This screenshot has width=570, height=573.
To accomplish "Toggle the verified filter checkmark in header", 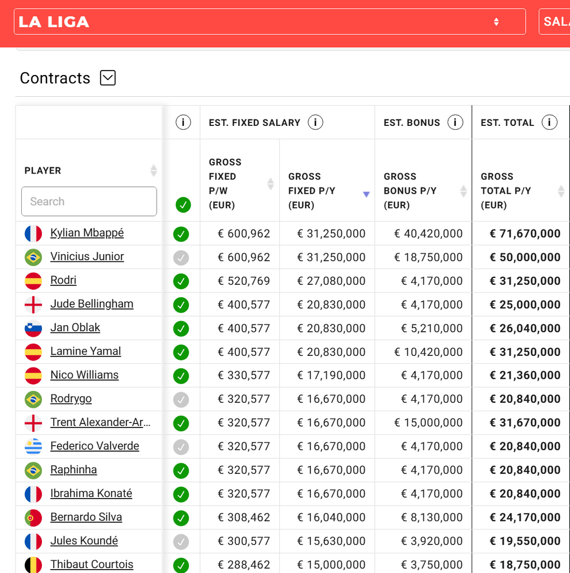I will pyautogui.click(x=183, y=205).
